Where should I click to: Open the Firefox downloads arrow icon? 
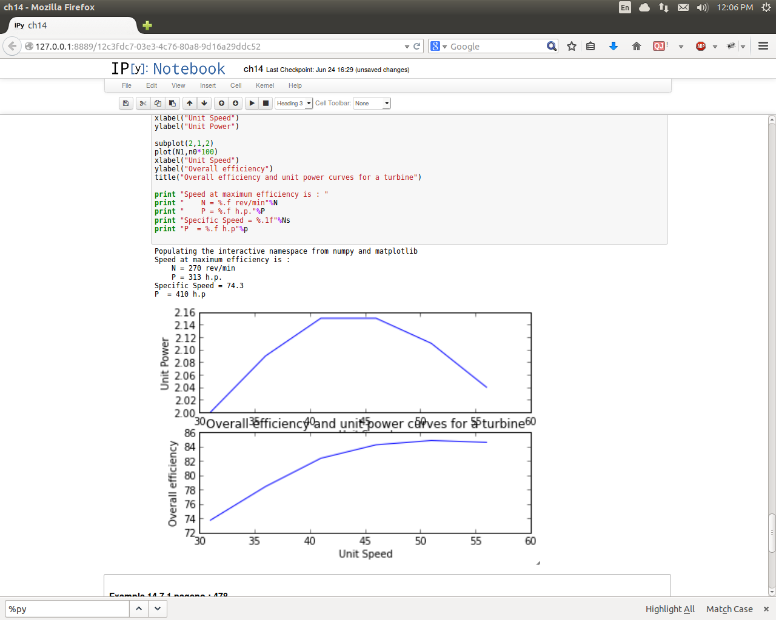[614, 47]
